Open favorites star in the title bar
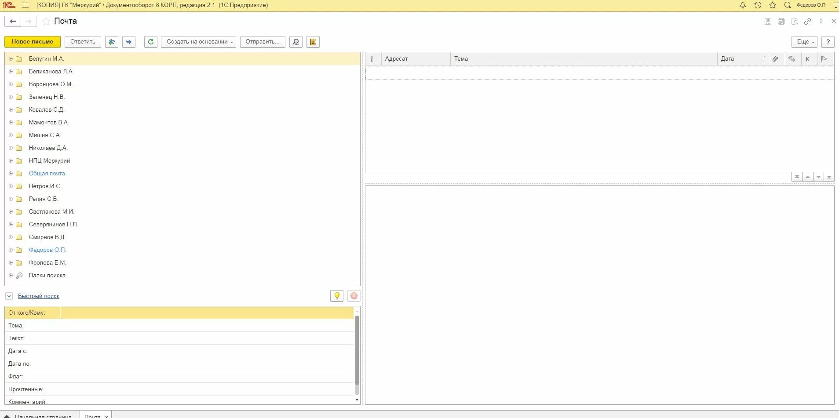Viewport: 839px width, 418px height. 773,5
